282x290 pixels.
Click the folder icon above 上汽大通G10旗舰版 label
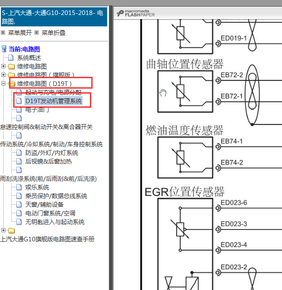point(11,230)
